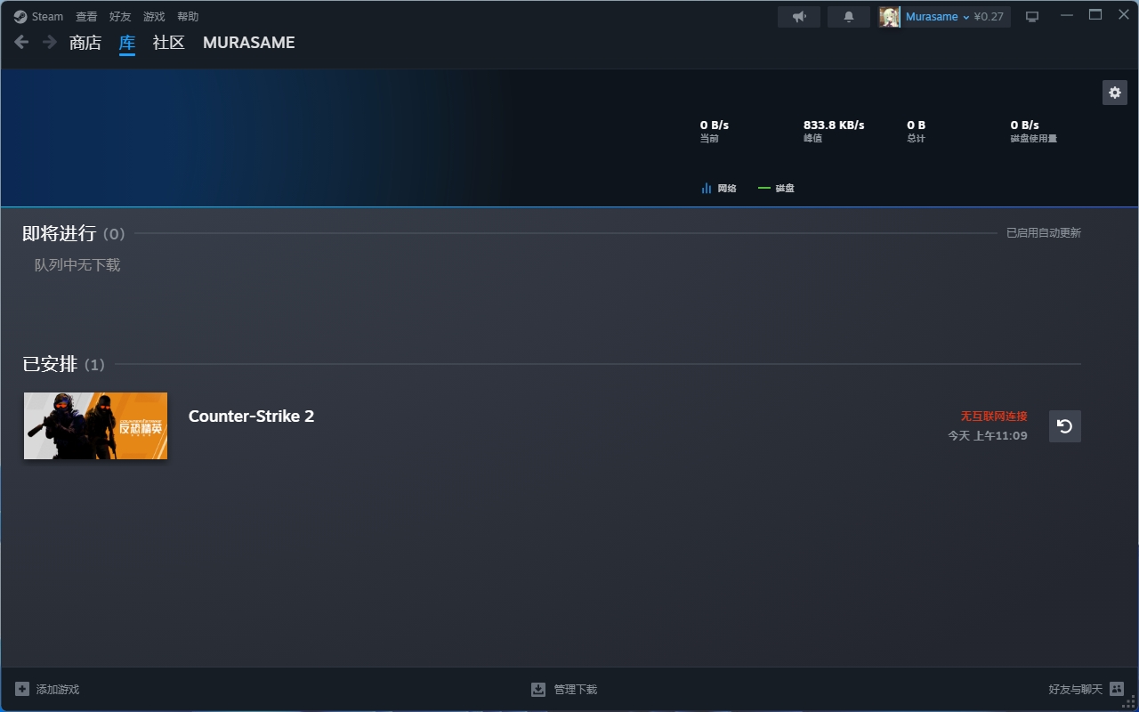Open the 帮助 menu
Viewport: 1139px width, 712px height.
click(x=188, y=17)
